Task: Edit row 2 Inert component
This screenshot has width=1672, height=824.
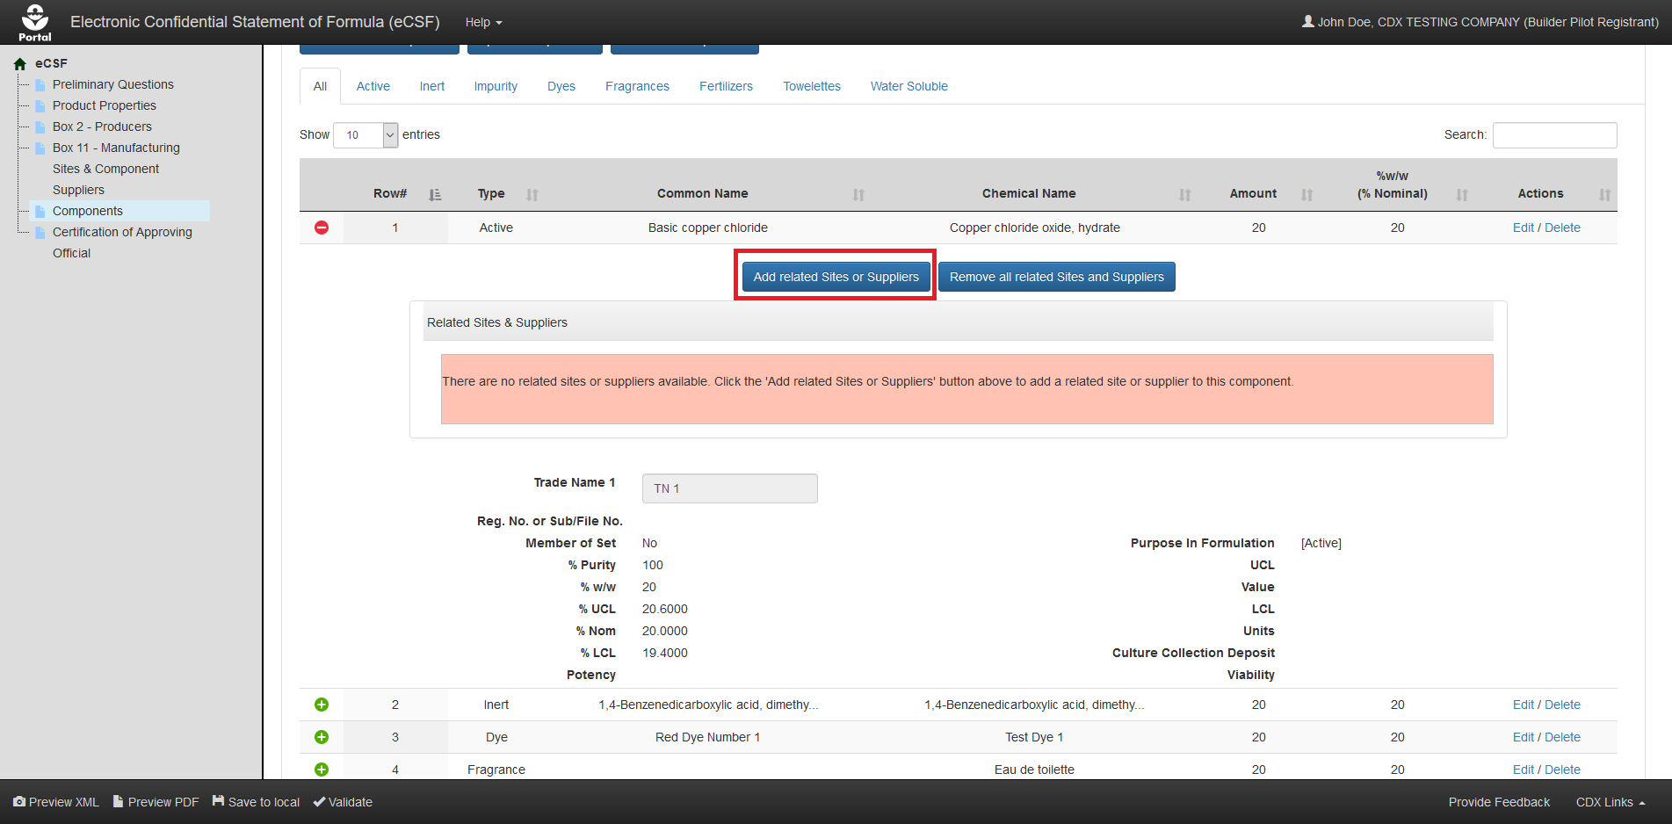Action: pyautogui.click(x=1524, y=705)
